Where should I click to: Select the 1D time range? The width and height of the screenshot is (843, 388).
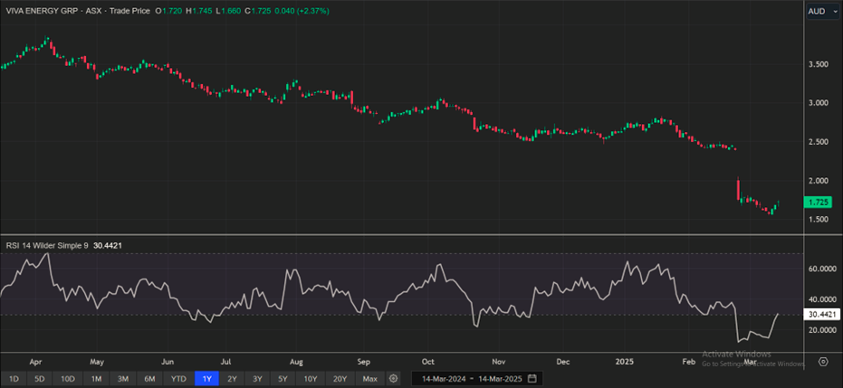tap(13, 378)
